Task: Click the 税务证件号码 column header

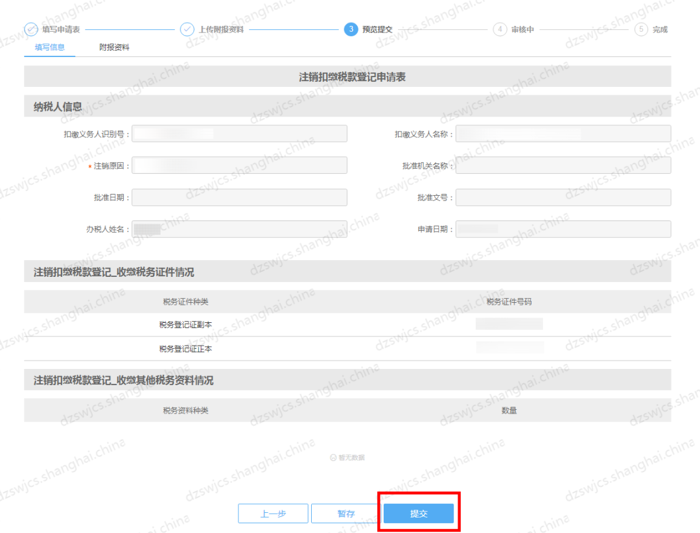Action: [509, 302]
